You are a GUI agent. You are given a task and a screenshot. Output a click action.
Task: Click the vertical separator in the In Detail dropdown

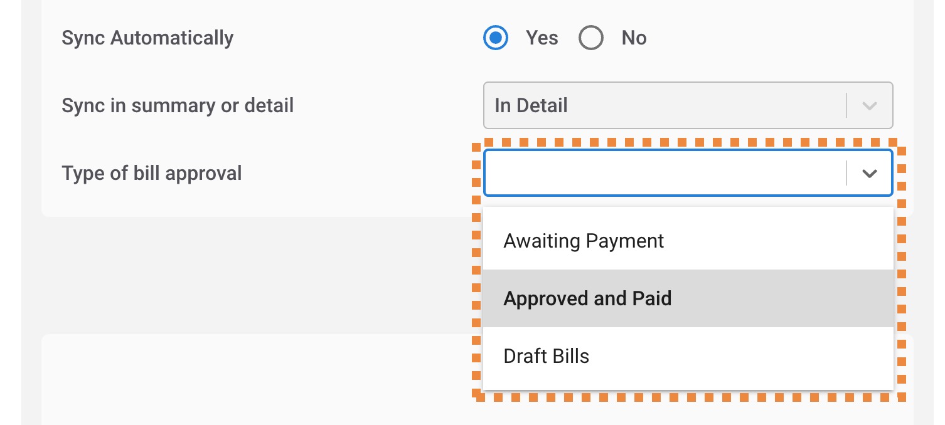pos(846,105)
